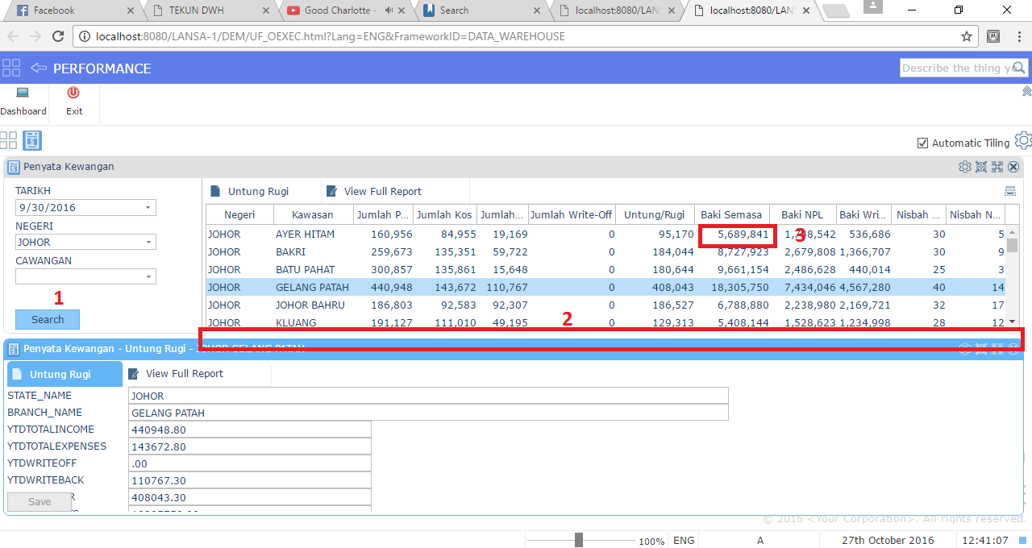Open the CAWANGAN dropdown
The height and width of the screenshot is (548, 1032).
[148, 277]
